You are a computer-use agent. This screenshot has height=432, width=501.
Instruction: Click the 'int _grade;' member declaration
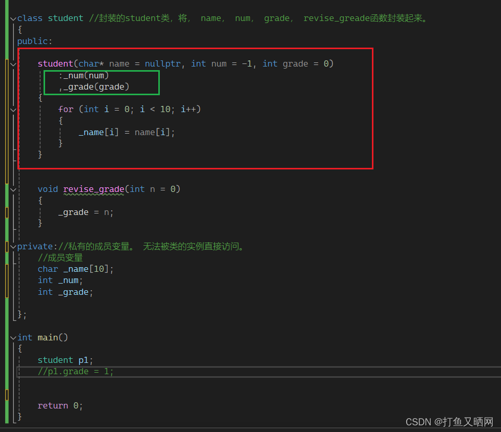click(x=65, y=292)
